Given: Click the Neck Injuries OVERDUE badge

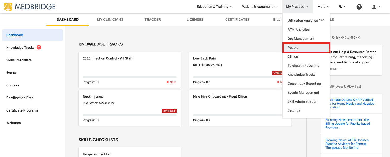Looking at the screenshot, I should [169, 111].
